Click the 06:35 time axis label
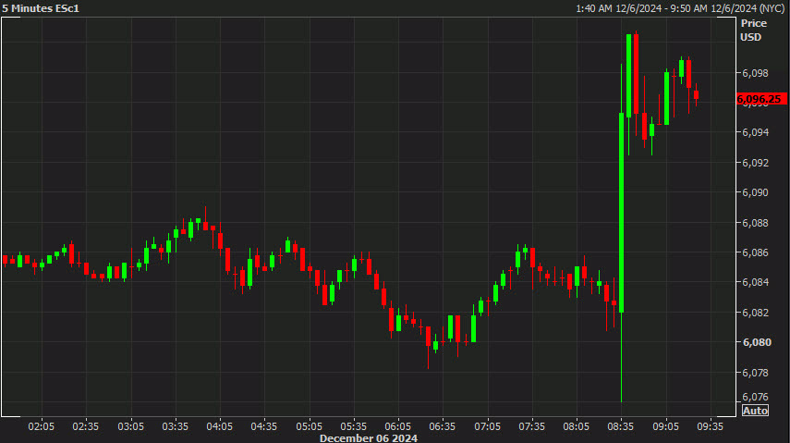790x443 pixels. 443,426
